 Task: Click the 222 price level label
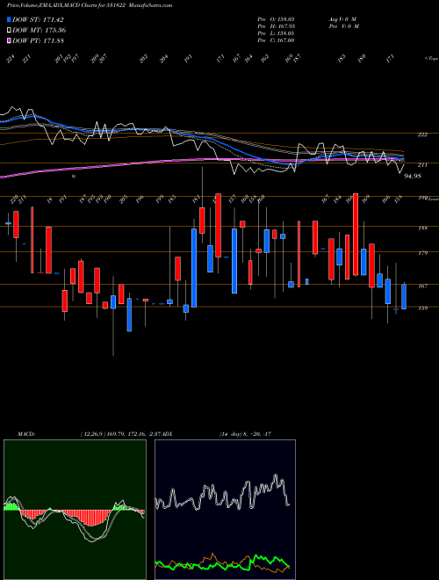click(x=422, y=135)
